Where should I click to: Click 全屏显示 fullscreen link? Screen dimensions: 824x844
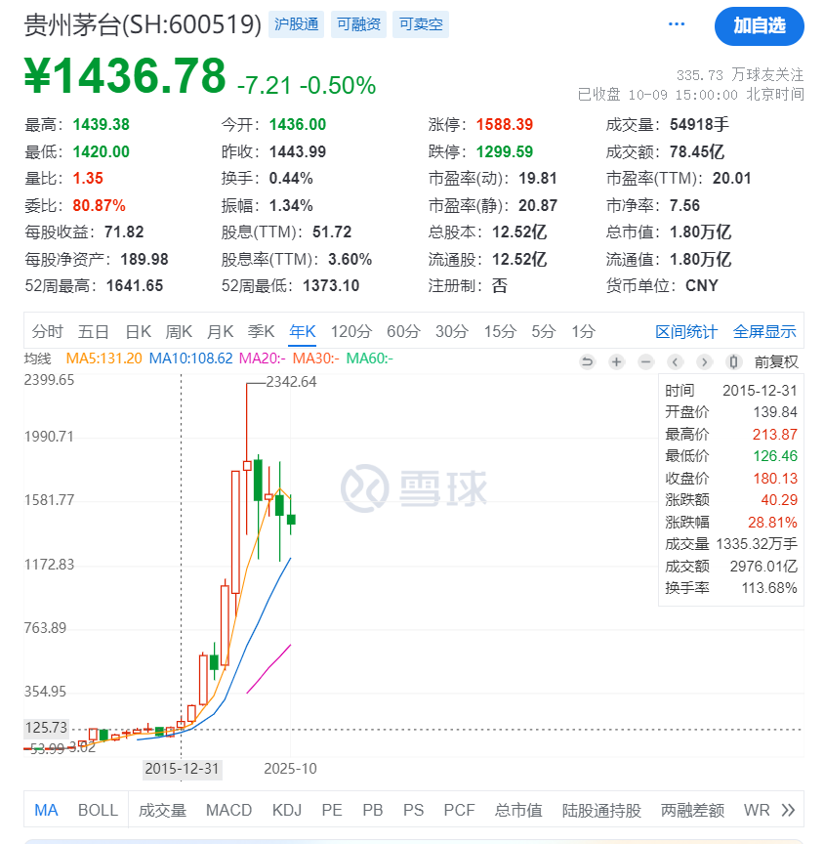pyautogui.click(x=764, y=331)
